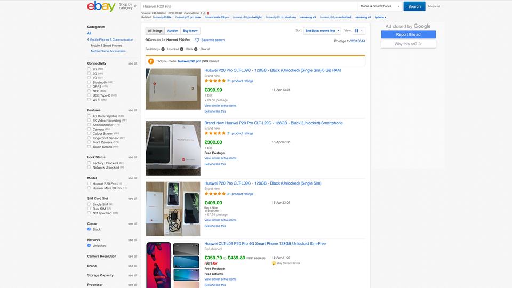Click the 'Report this ad' button
The height and width of the screenshot is (288, 512).
(408, 35)
